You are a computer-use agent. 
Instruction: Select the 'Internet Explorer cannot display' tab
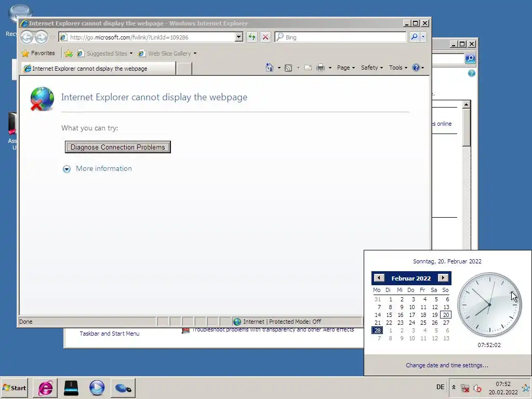[98, 69]
